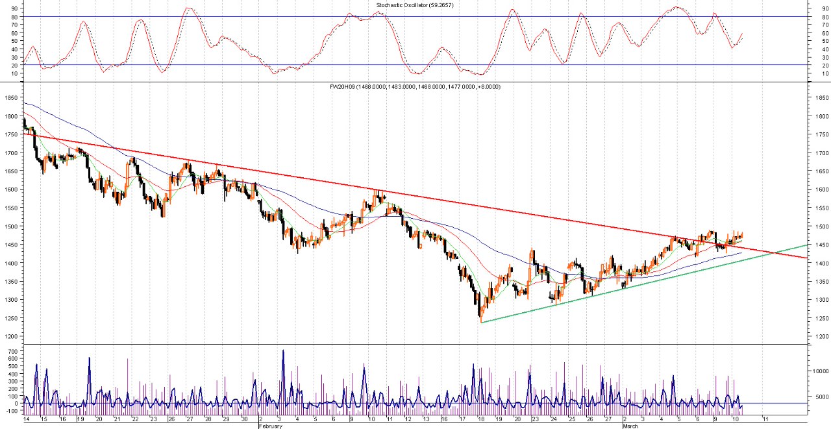Select the green ascending support trendline
831x429 pixels.
[644, 283]
